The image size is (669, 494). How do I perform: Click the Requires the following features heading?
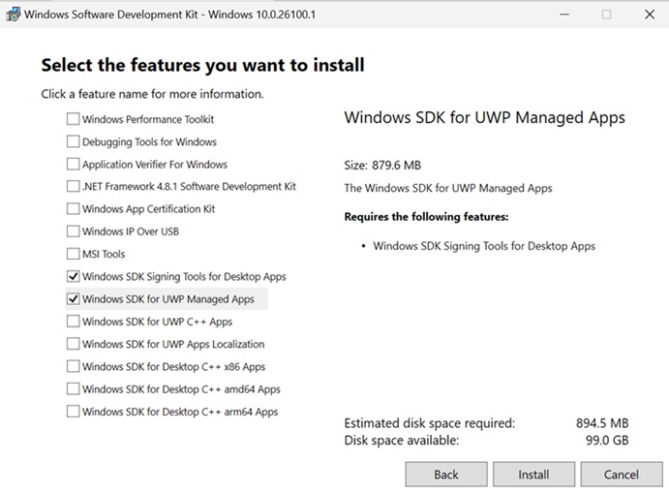click(426, 217)
